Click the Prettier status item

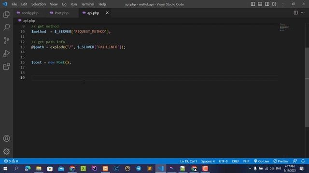281,161
